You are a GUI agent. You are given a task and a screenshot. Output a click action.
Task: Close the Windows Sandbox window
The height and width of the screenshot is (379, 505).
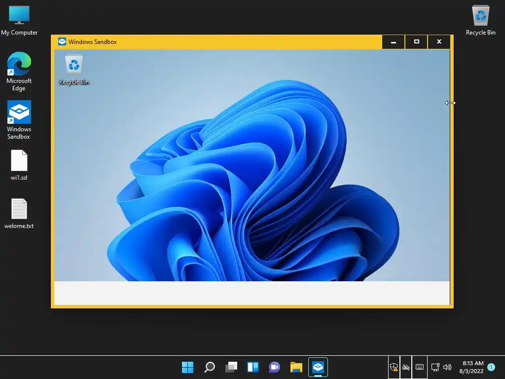pos(439,42)
